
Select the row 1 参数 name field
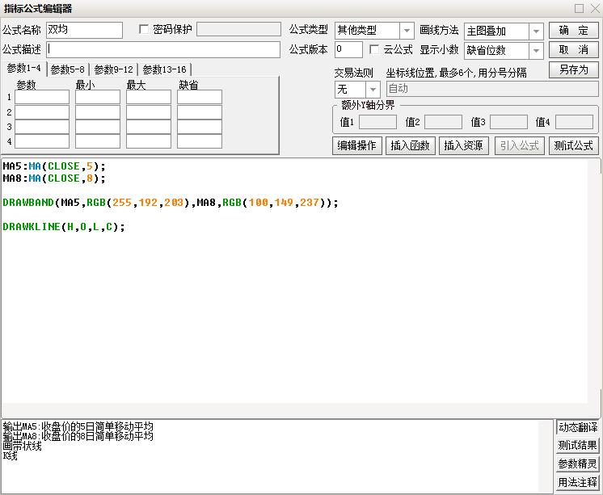tap(42, 97)
